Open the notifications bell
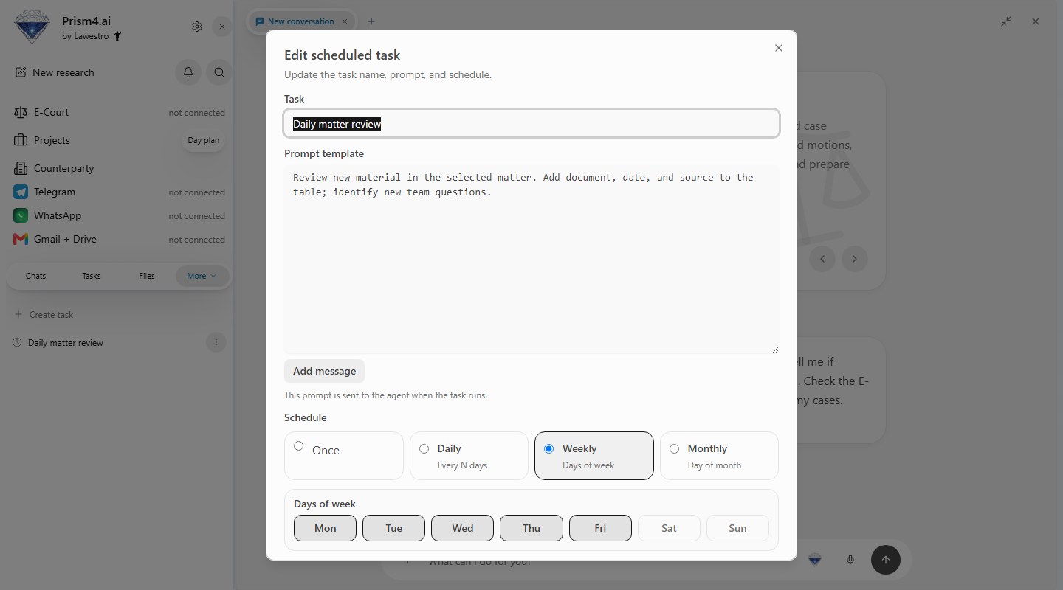The image size is (1063, 590). (188, 72)
